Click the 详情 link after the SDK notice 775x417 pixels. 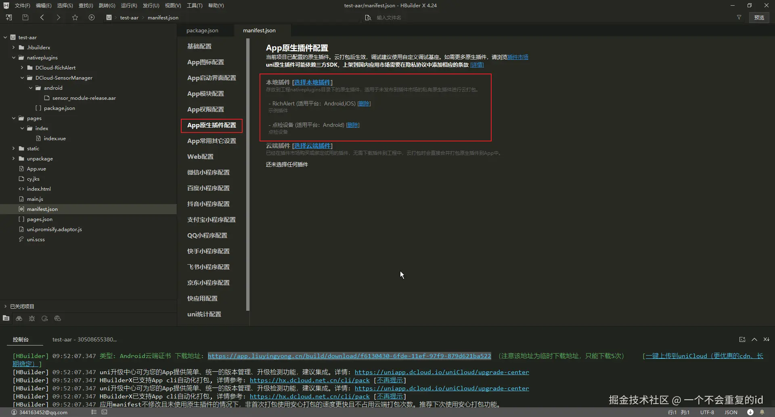(477, 65)
